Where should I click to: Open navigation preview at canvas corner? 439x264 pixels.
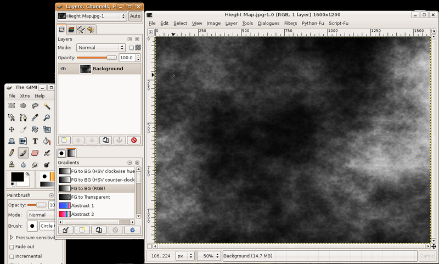tap(434, 246)
